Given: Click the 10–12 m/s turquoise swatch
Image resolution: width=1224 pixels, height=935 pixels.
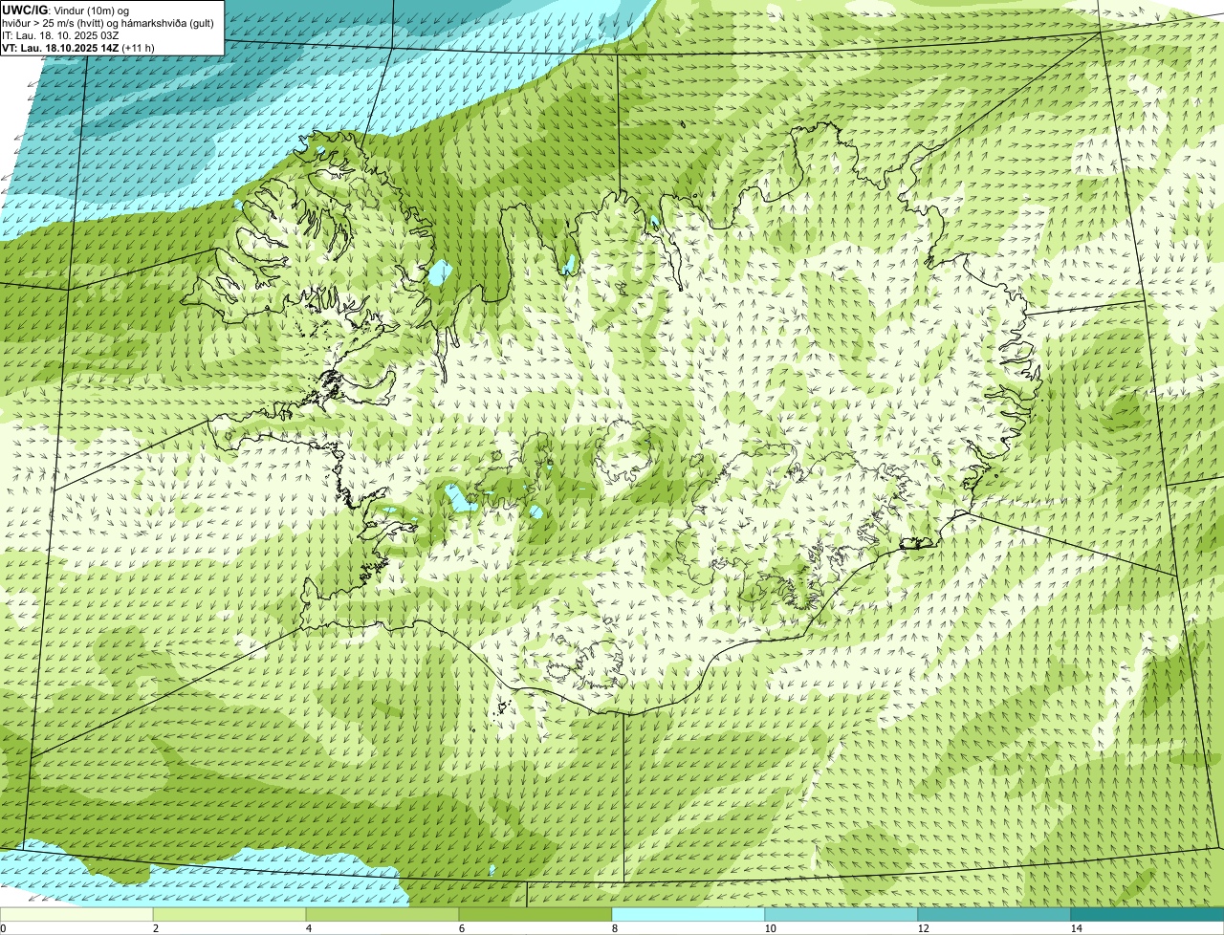Looking at the screenshot, I should point(841,914).
